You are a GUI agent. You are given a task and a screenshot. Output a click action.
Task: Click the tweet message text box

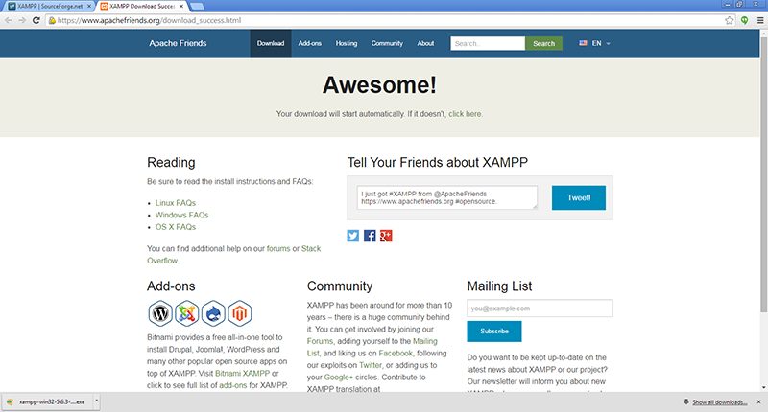447,197
